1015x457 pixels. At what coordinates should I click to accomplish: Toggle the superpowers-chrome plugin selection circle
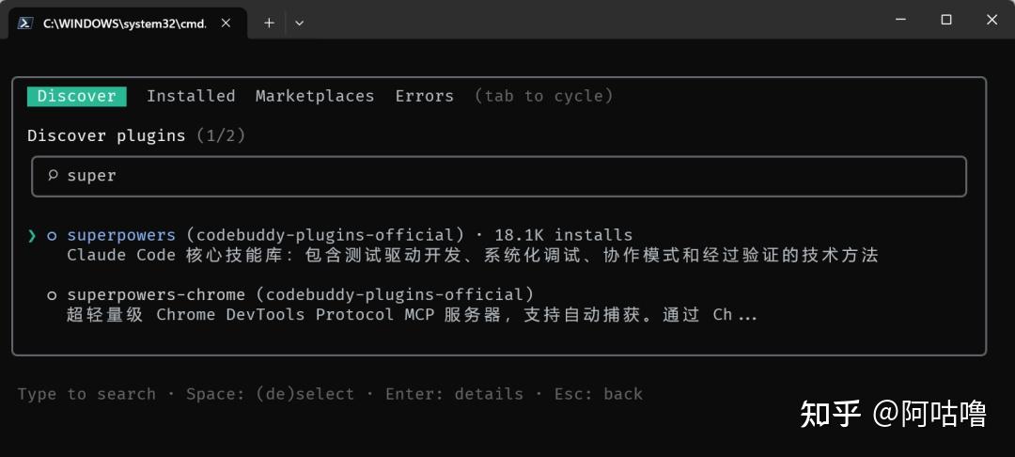[x=52, y=295]
